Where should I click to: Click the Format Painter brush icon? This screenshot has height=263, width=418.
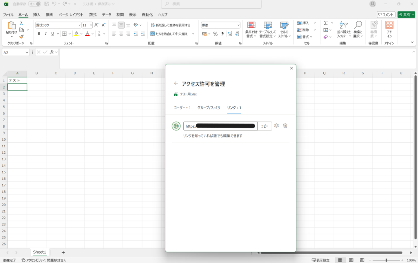pos(21,36)
